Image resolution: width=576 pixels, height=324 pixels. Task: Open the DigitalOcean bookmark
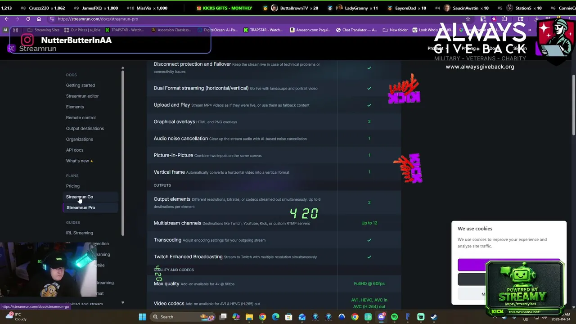217,30
